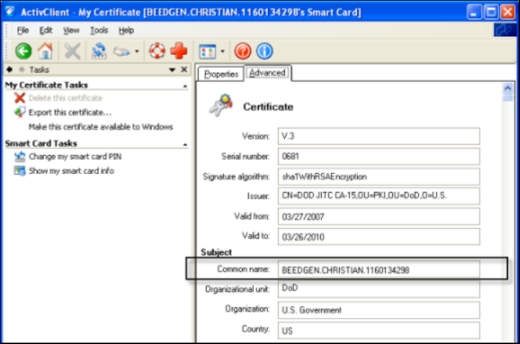Open the File menu

pyautogui.click(x=23, y=31)
